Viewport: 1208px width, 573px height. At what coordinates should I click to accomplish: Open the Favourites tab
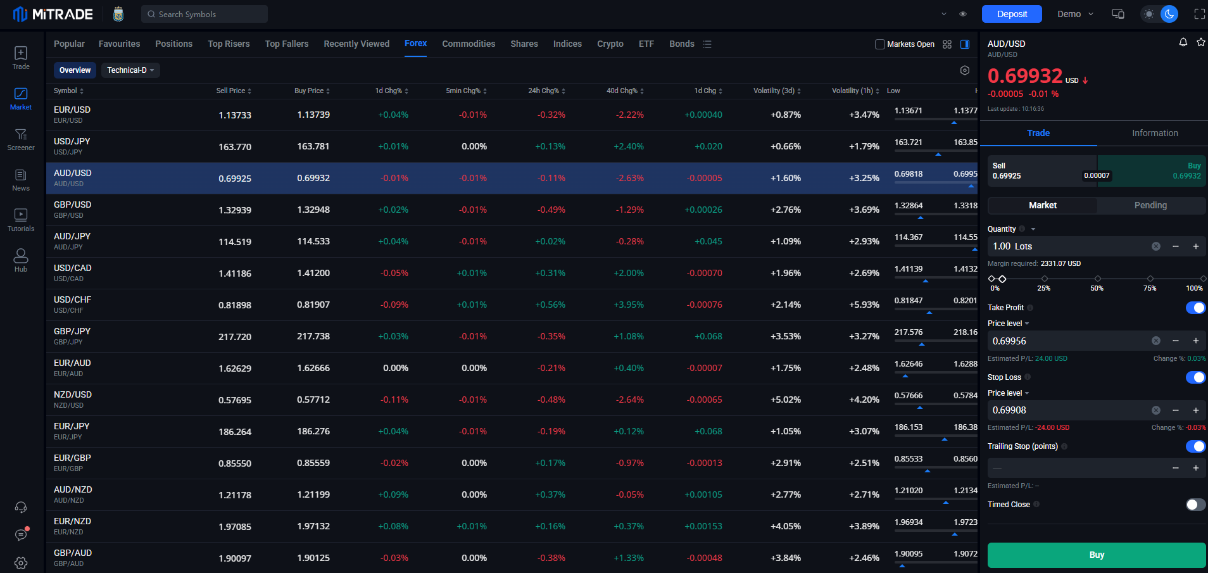point(120,44)
